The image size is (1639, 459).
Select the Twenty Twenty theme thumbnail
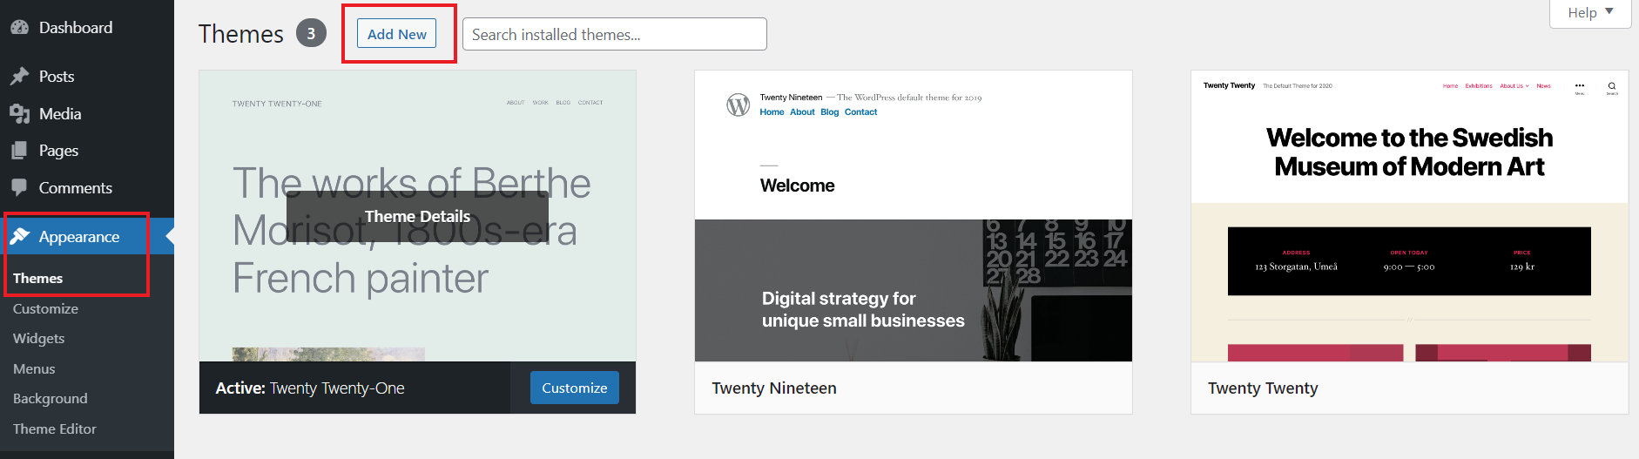coord(1409,216)
